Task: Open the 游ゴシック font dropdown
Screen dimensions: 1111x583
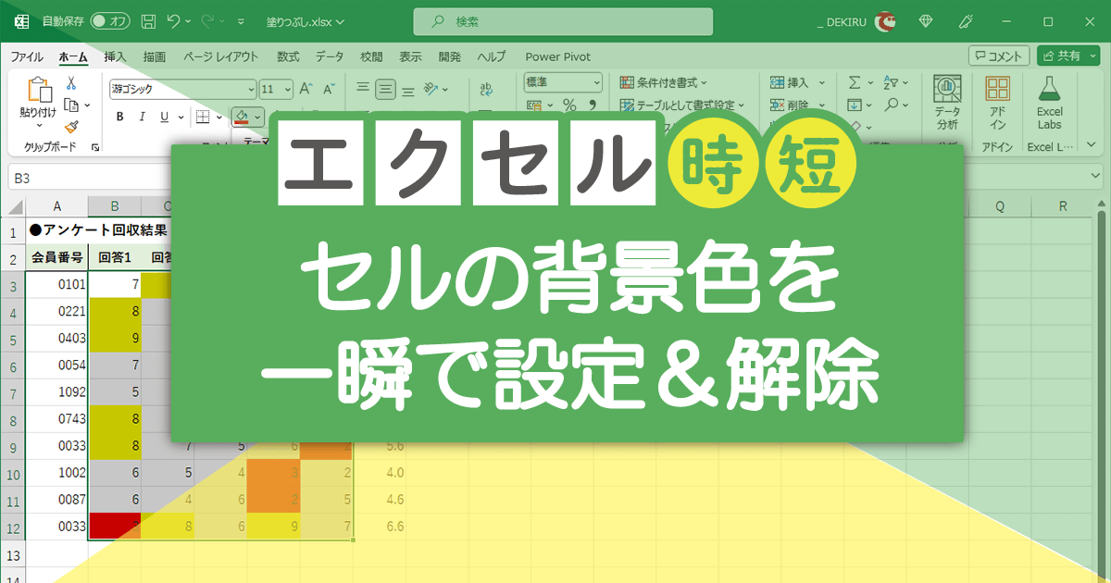Action: point(252,88)
